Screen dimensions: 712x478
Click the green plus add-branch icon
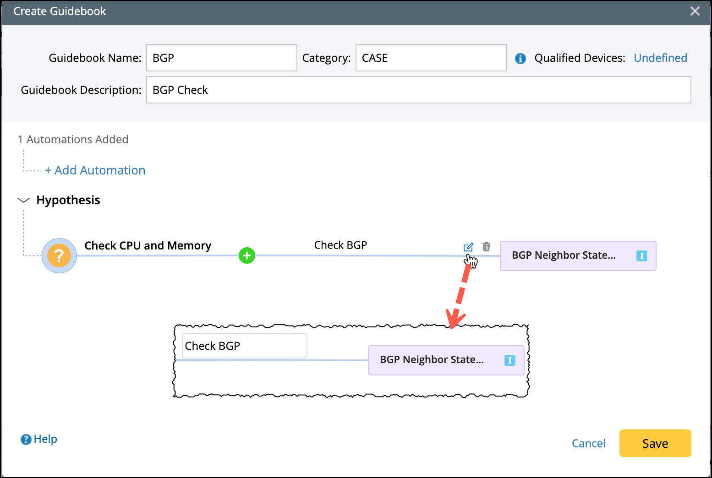pos(247,255)
